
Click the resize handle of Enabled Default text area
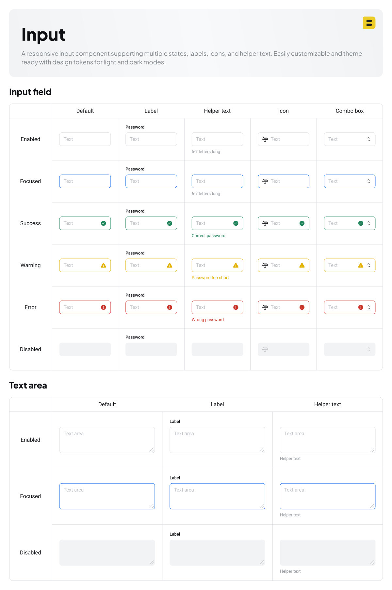click(152, 450)
